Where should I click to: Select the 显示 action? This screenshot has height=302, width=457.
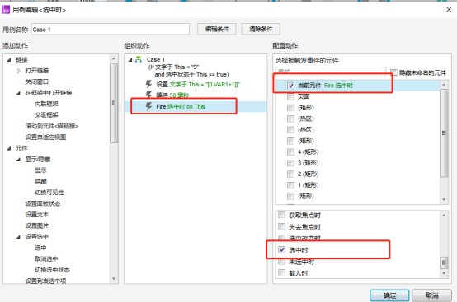click(40, 170)
